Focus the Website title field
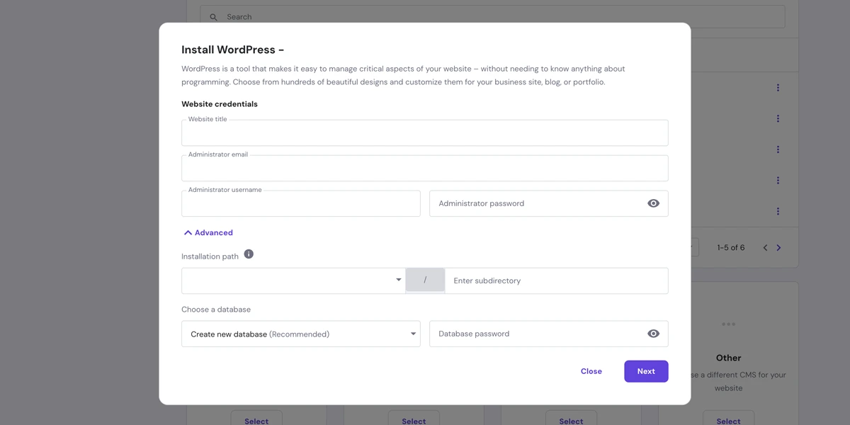The height and width of the screenshot is (425, 850). (x=425, y=132)
